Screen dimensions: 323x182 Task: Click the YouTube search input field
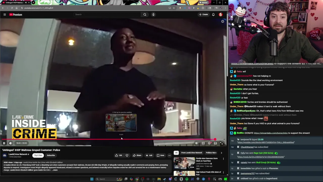coord(107,14)
